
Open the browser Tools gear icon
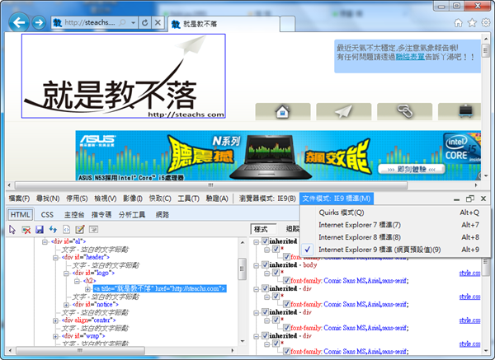coord(486,23)
